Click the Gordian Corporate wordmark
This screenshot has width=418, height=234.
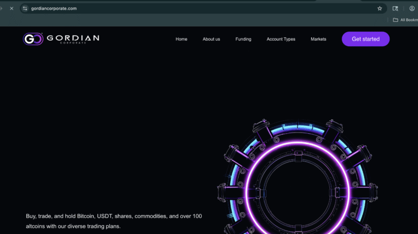[73, 38]
